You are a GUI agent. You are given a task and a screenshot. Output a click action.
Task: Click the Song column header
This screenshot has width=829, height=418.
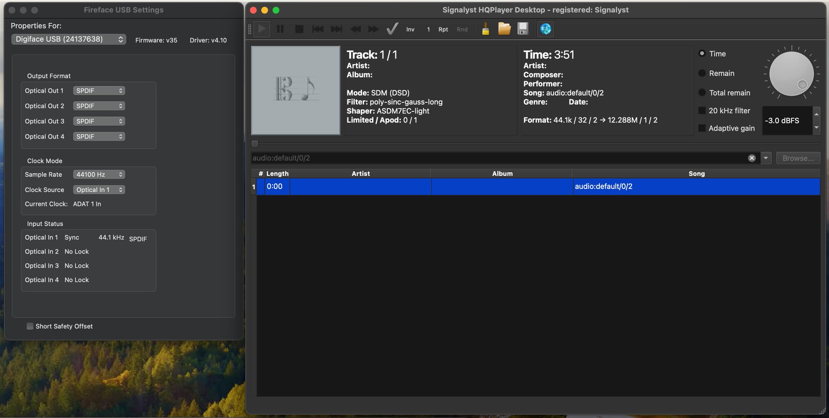click(x=696, y=173)
